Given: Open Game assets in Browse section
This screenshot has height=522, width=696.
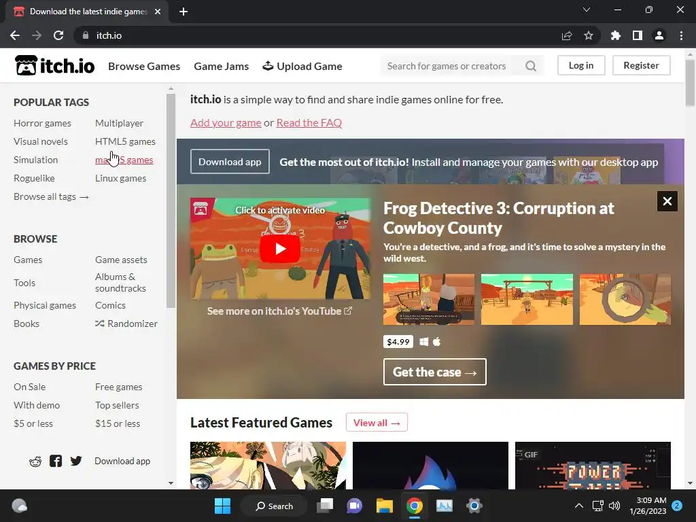Looking at the screenshot, I should [121, 260].
